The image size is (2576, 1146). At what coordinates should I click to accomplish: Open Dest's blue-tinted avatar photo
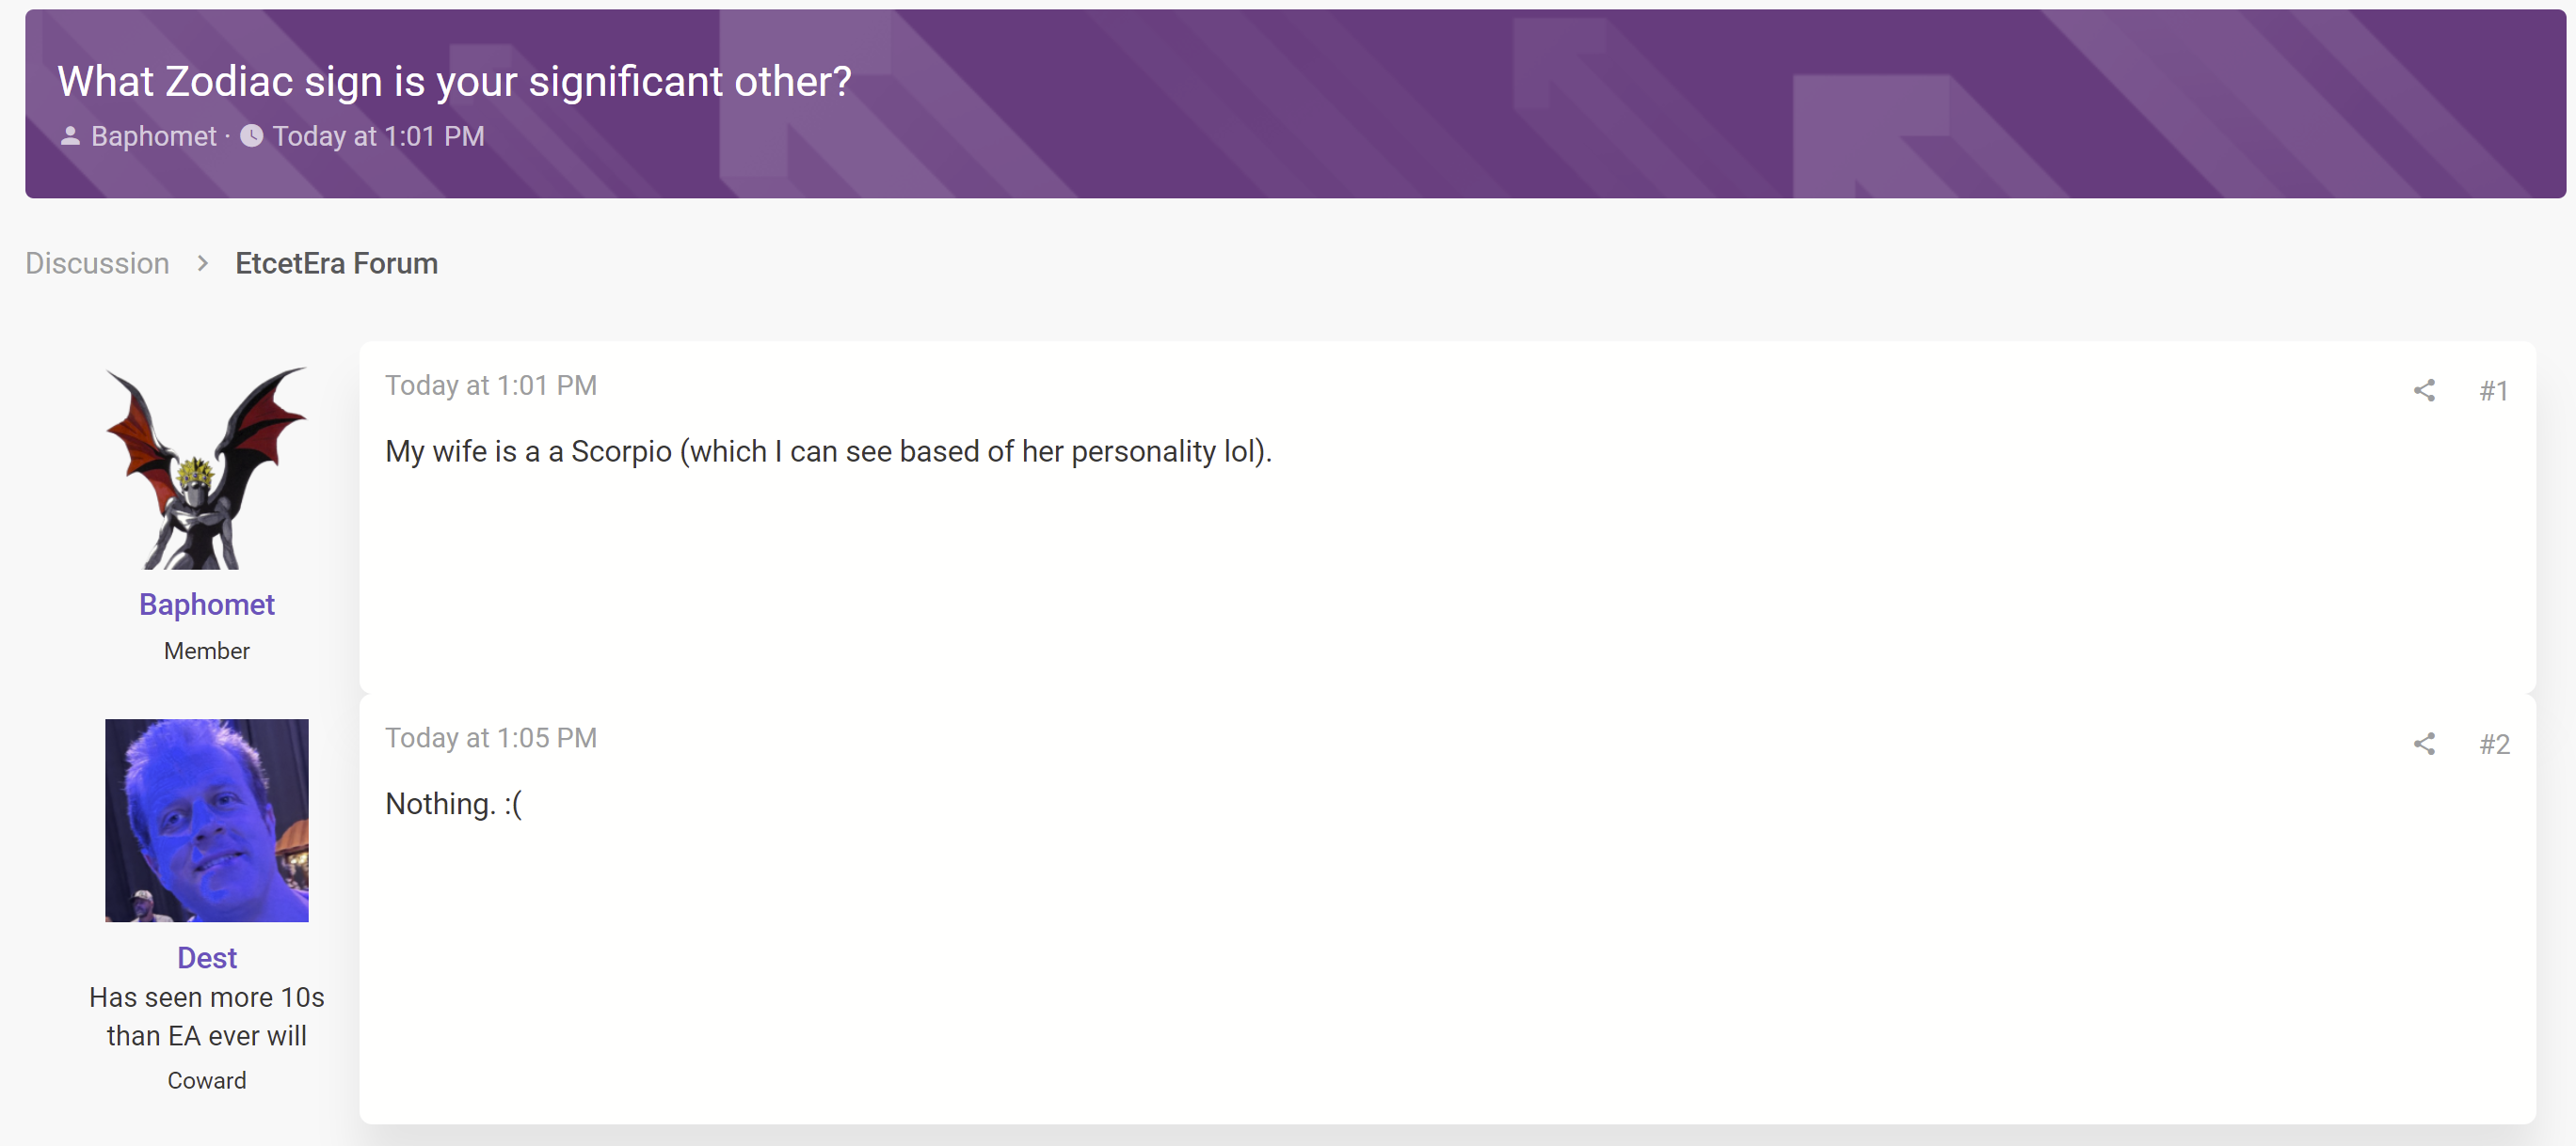point(207,821)
